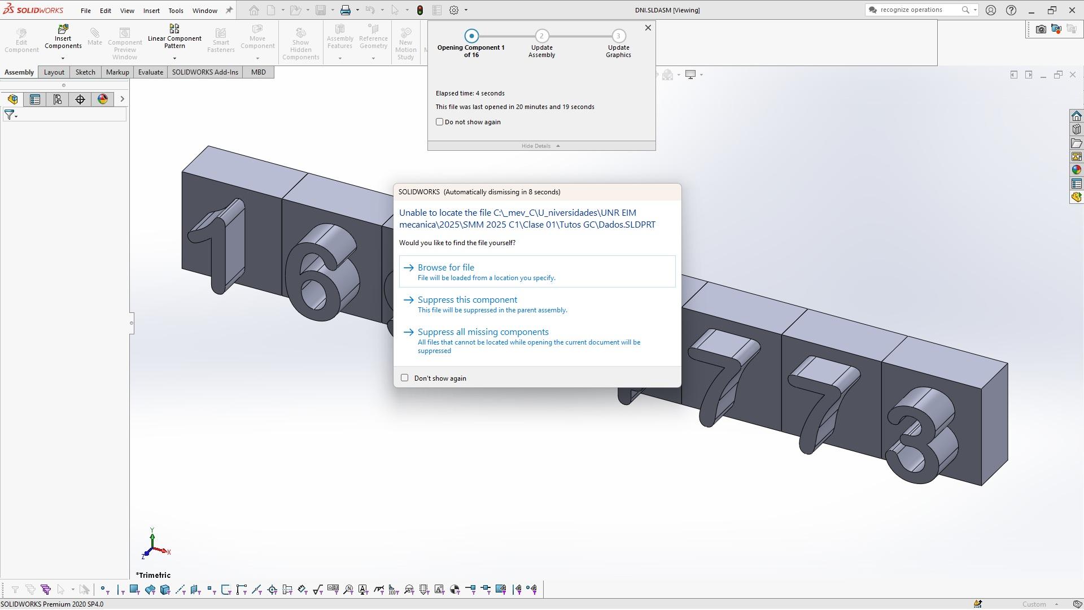Screen dimensions: 1084x610
Task: Click the Print icon
Action: click(346, 10)
